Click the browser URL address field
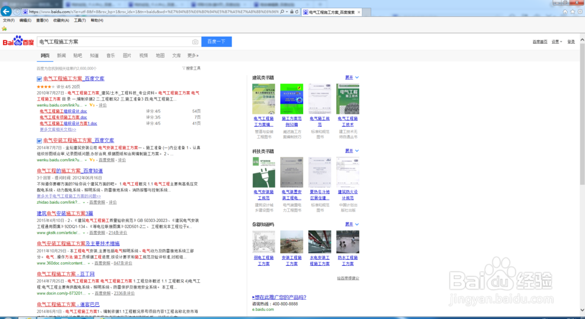The image size is (585, 319). point(153,12)
